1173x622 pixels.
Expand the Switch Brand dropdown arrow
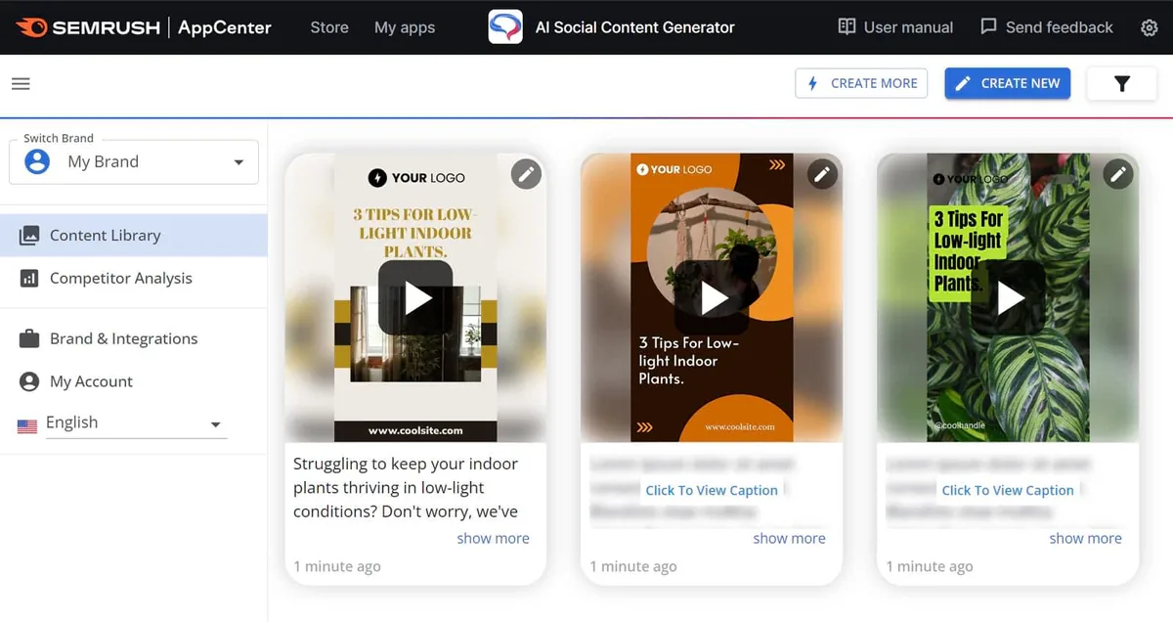pos(239,162)
